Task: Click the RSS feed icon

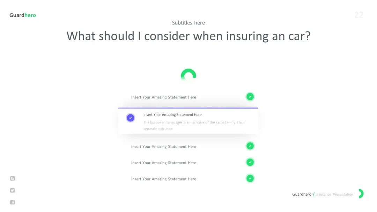Action: 13,179
